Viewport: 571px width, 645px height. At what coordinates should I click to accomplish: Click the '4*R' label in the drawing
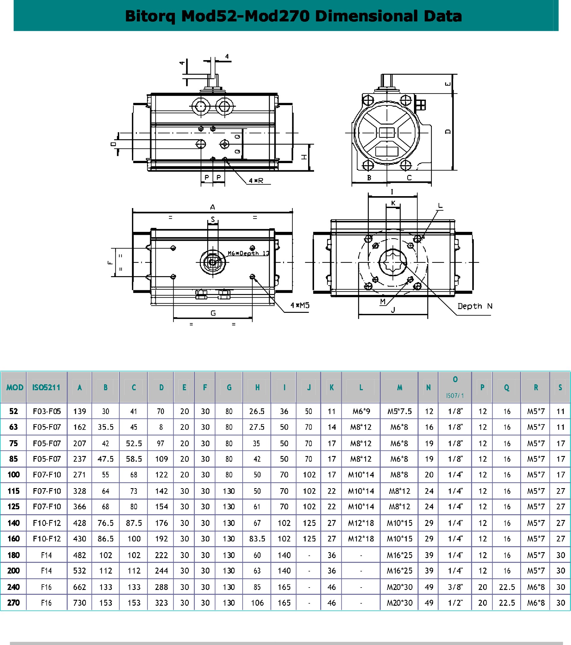256,180
